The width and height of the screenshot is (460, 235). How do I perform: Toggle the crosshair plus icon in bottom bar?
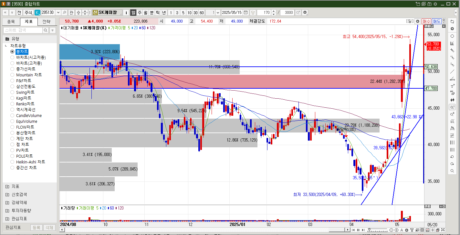[x=433, y=230]
